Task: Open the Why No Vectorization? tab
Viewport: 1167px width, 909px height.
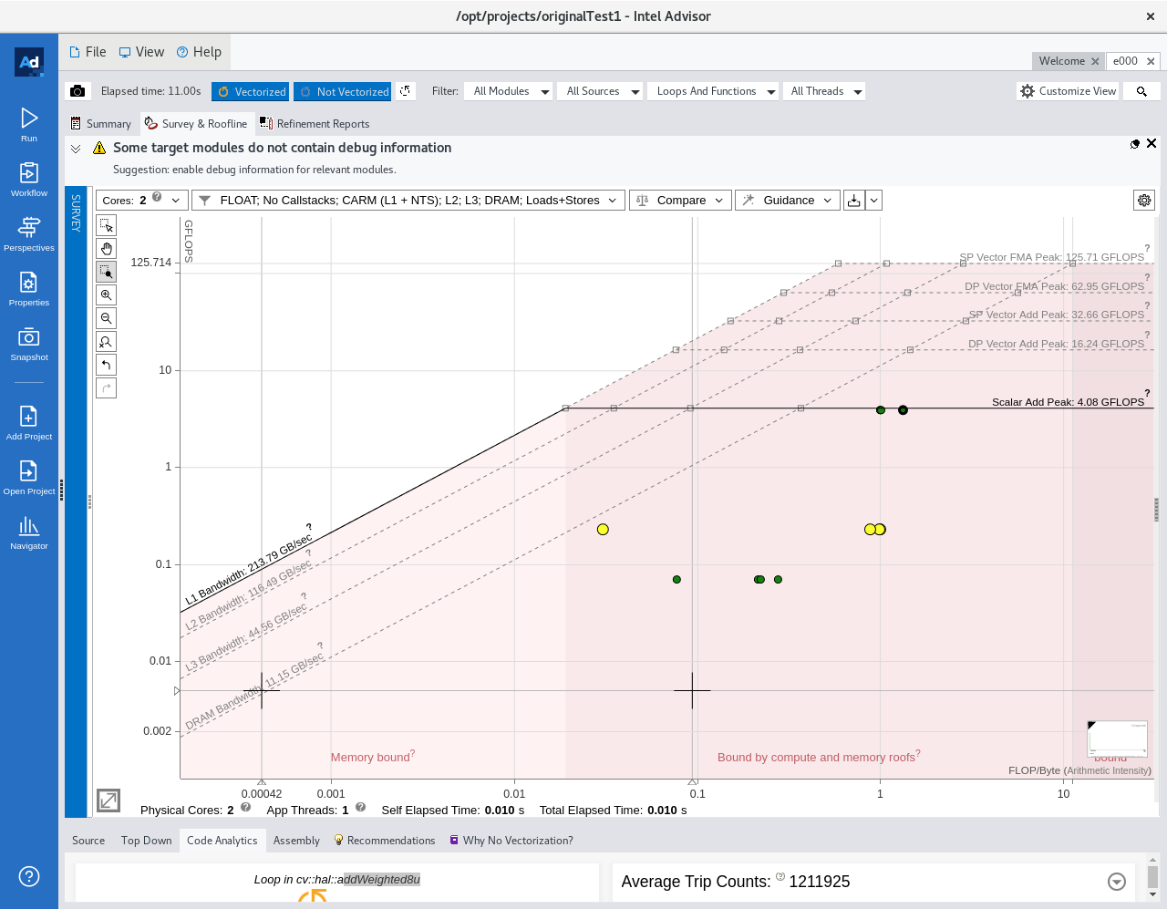Action: [x=511, y=841]
